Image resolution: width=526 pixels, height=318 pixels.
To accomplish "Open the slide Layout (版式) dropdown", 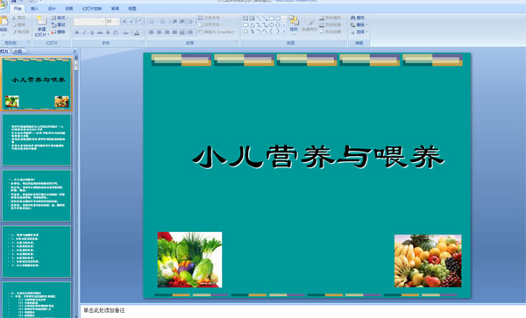I will click(60, 18).
